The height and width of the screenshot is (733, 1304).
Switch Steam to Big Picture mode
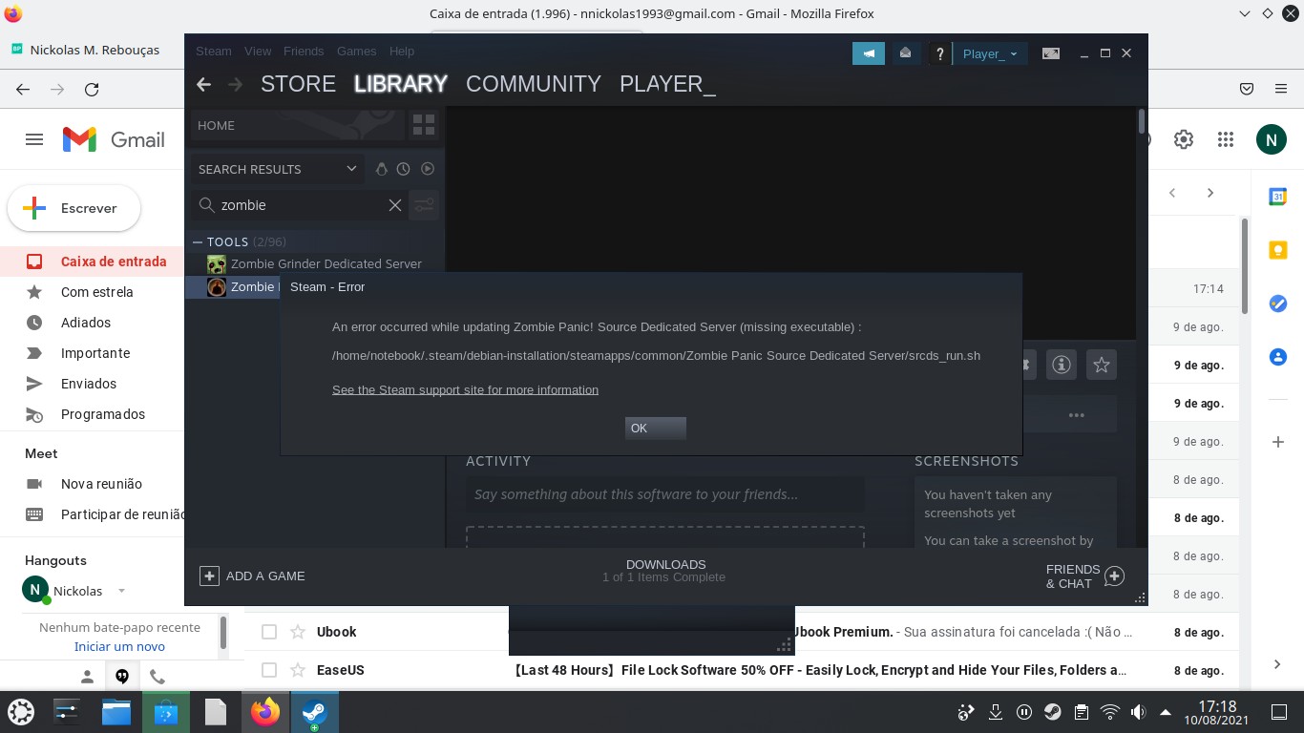pyautogui.click(x=1051, y=53)
